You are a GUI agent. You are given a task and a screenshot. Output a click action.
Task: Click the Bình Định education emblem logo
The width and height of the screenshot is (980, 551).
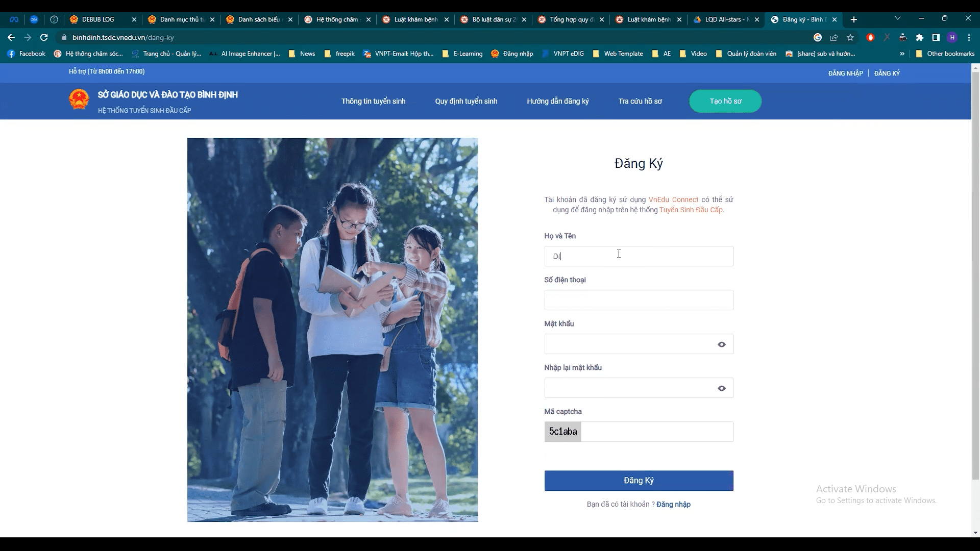click(79, 99)
